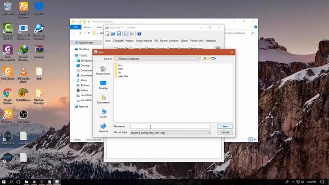The width and height of the screenshot is (329, 185).
Task: Open Recycle Bin desktop icon
Action: [8, 9]
